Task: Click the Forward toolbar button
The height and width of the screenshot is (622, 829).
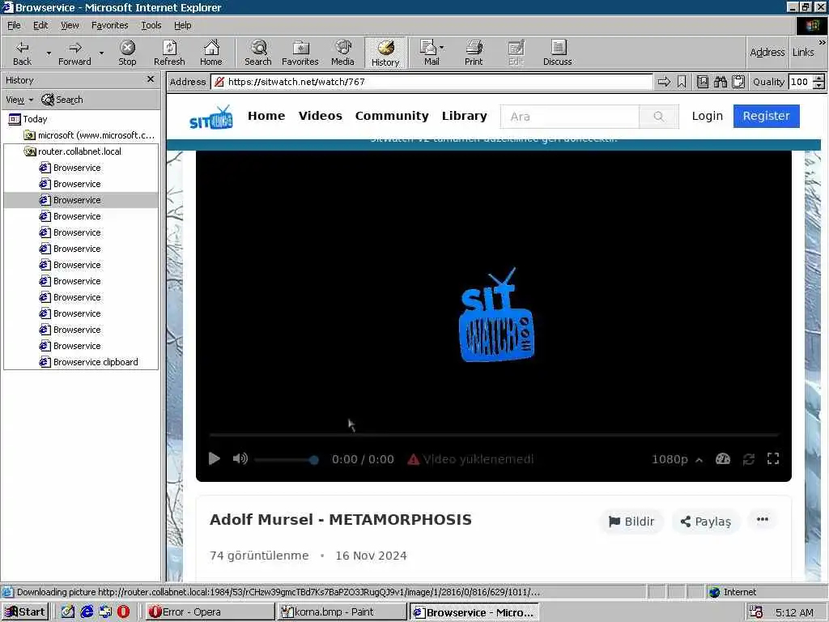Action: coord(74,53)
